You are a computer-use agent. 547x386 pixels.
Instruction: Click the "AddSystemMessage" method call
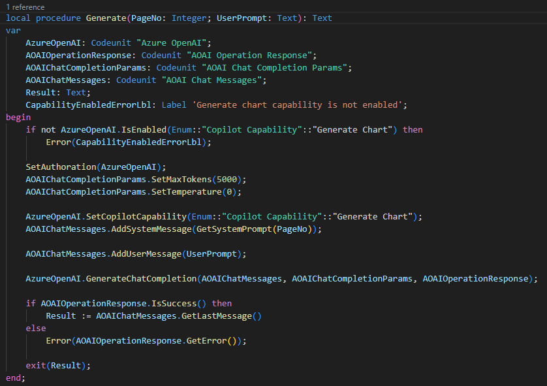(151, 229)
